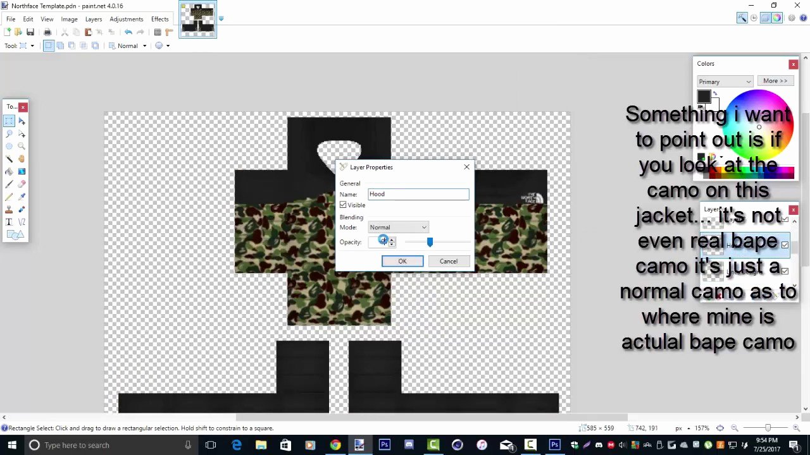Viewport: 810px width, 455px height.
Task: Click the Undo arrow icon
Action: click(x=128, y=32)
